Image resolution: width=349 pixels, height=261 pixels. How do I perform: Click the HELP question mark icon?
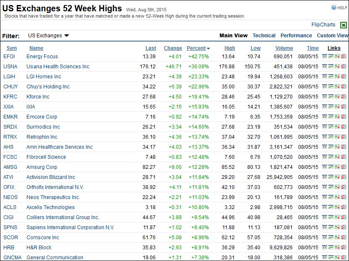tap(333, 8)
